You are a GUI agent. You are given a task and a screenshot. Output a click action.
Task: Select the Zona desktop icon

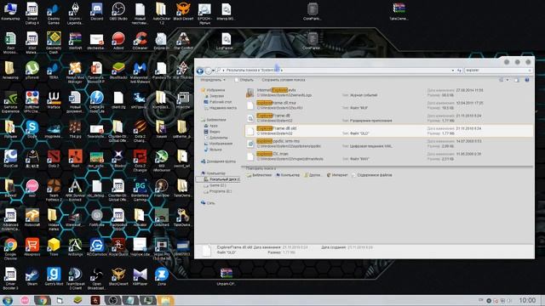tap(161, 277)
